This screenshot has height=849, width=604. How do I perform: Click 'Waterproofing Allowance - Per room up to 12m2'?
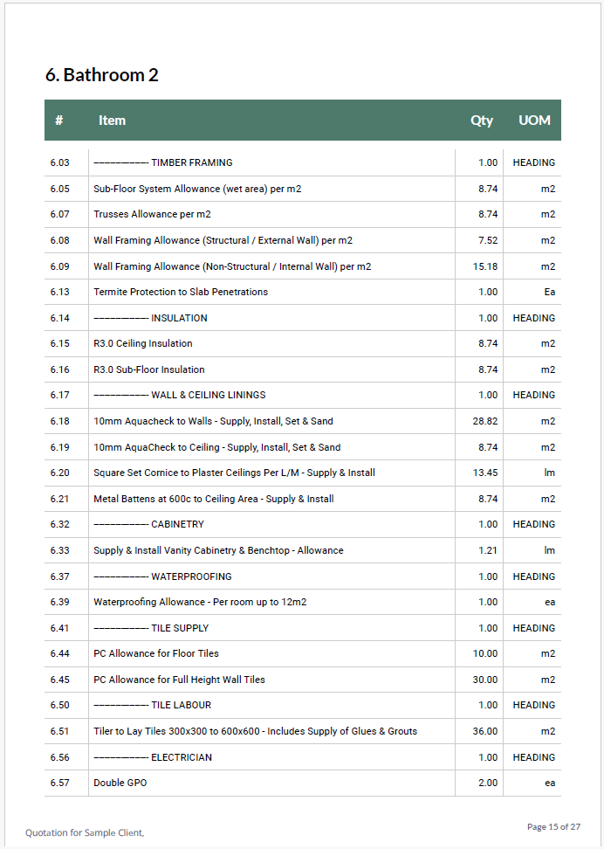tap(200, 602)
